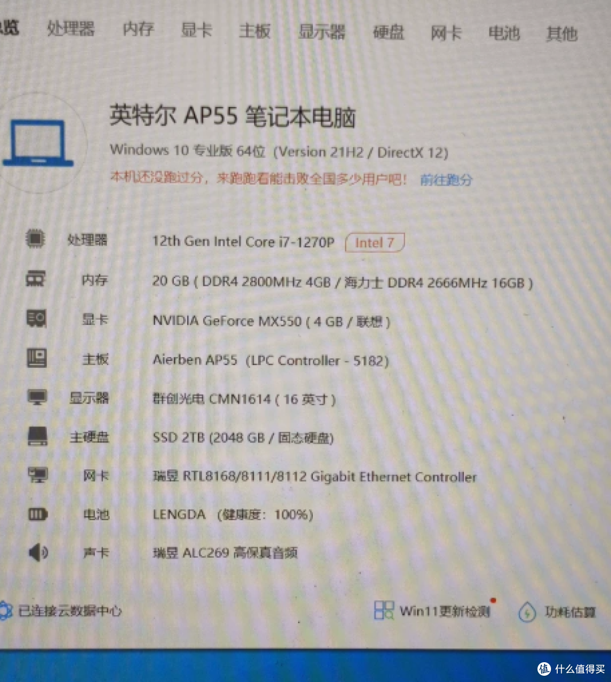
Task: Open Win11更新检测
Action: tap(445, 611)
